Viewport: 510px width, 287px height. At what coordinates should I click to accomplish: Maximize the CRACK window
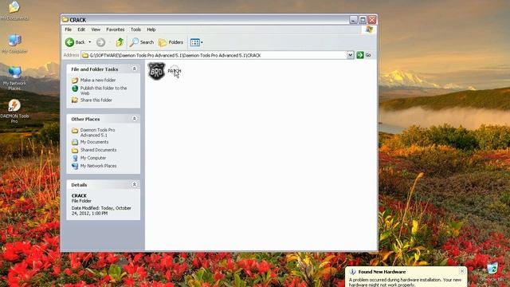[363, 20]
